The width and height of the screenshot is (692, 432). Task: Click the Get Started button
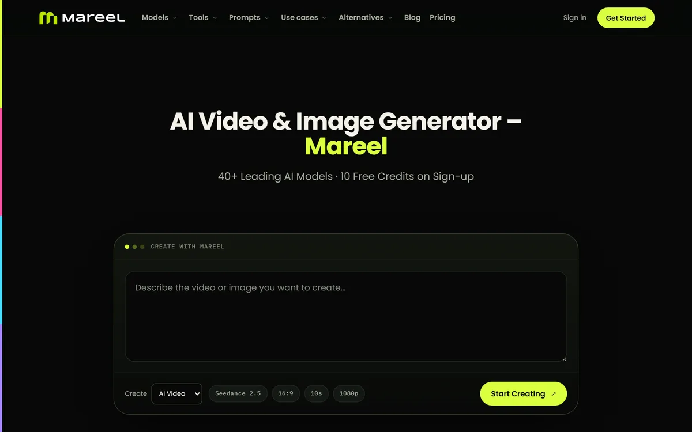click(x=626, y=18)
